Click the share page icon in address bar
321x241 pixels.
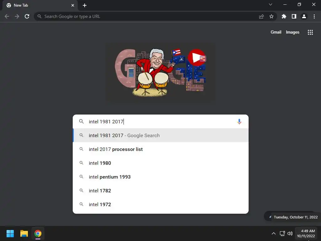[261, 16]
